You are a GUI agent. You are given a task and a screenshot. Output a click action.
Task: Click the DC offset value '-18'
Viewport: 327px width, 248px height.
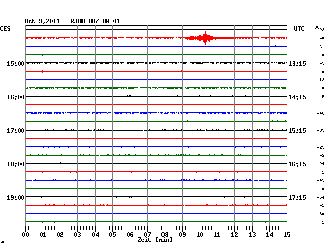[x=322, y=80]
